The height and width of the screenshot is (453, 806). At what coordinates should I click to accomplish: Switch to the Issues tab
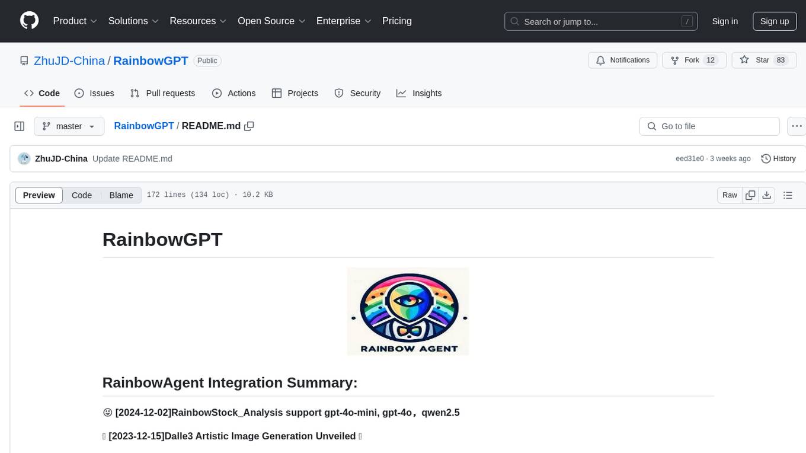coord(94,93)
